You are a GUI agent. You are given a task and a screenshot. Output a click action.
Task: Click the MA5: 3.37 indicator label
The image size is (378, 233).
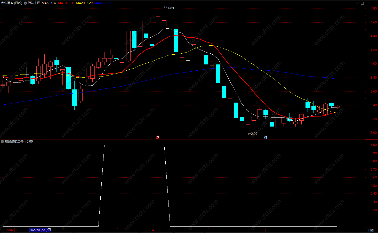49,3
